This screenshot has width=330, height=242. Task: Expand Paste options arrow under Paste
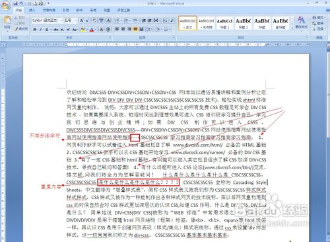coord(7,31)
